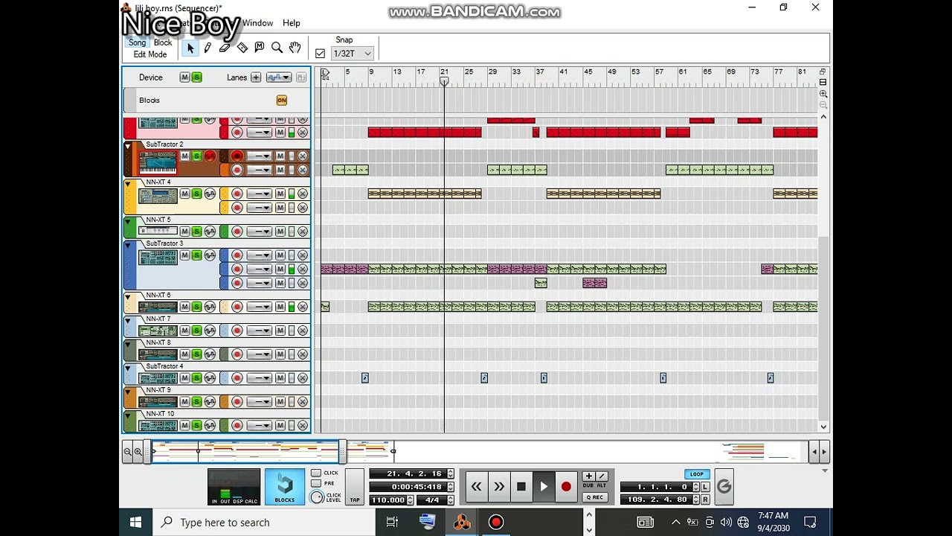Select the Mute tool
This screenshot has width=952, height=536.
point(260,48)
